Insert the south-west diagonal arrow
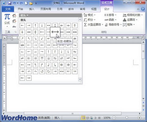Viewport: 147px width, 122px height. (42, 39)
